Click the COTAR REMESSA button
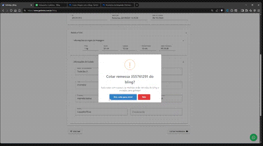This screenshot has height=146, width=263. tap(178, 131)
